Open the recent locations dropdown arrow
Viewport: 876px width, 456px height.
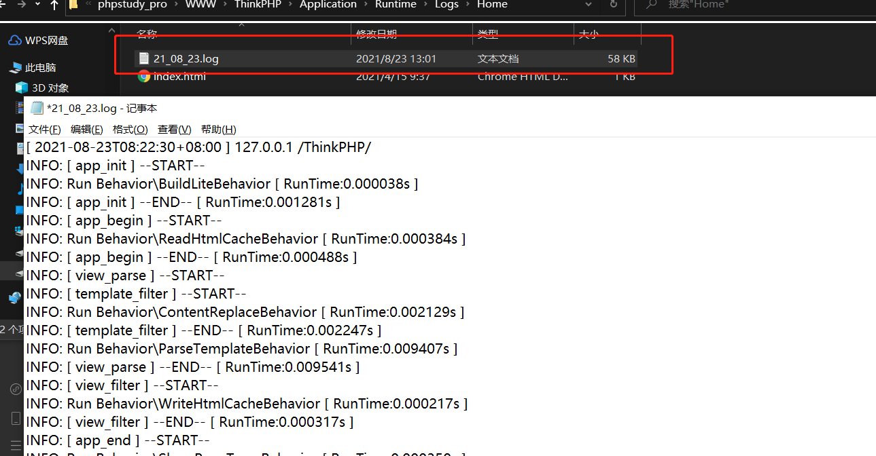[37, 4]
